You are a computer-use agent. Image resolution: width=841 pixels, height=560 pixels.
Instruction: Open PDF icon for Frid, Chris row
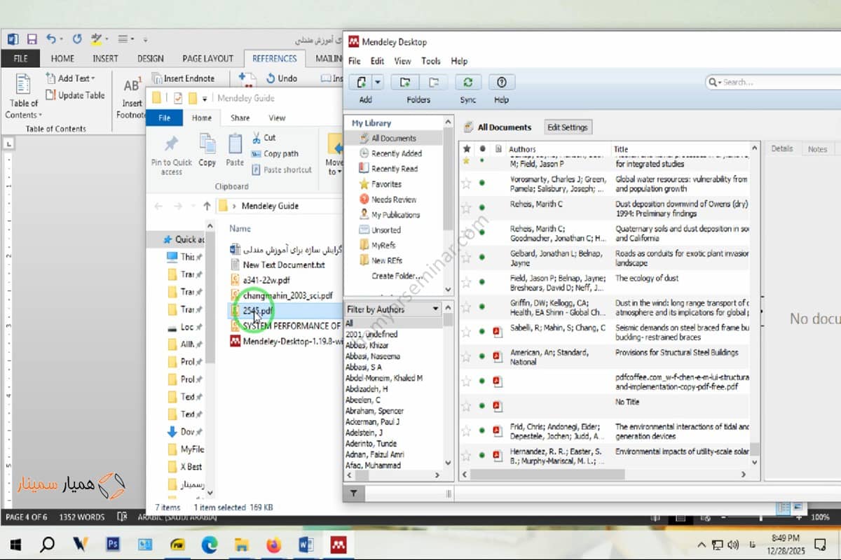tap(498, 430)
